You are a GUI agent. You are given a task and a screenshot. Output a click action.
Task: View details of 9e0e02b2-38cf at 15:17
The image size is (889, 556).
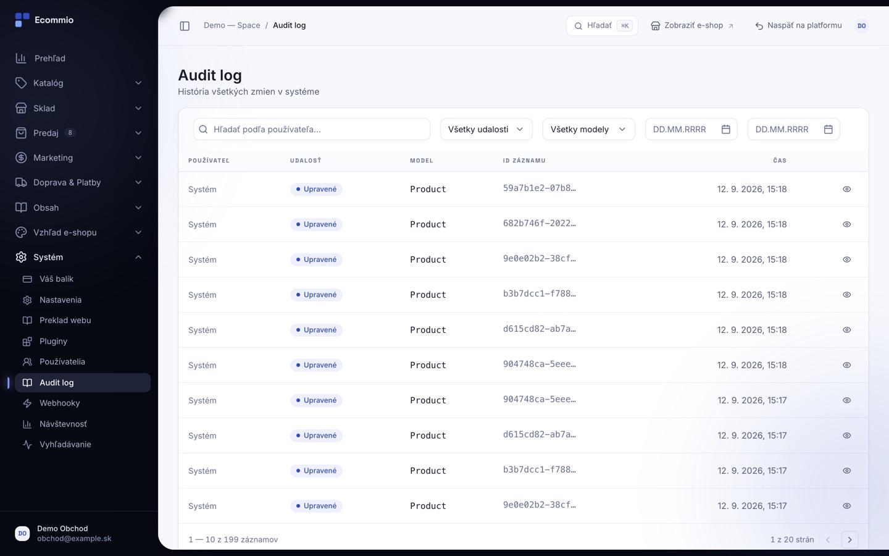(x=847, y=506)
